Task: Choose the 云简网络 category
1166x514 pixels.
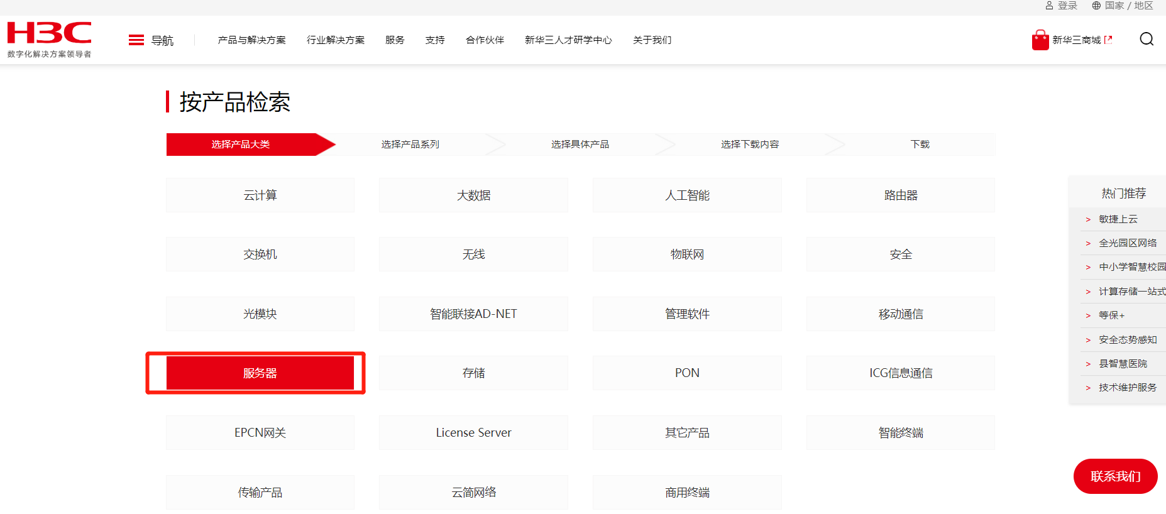Action: [x=473, y=493]
